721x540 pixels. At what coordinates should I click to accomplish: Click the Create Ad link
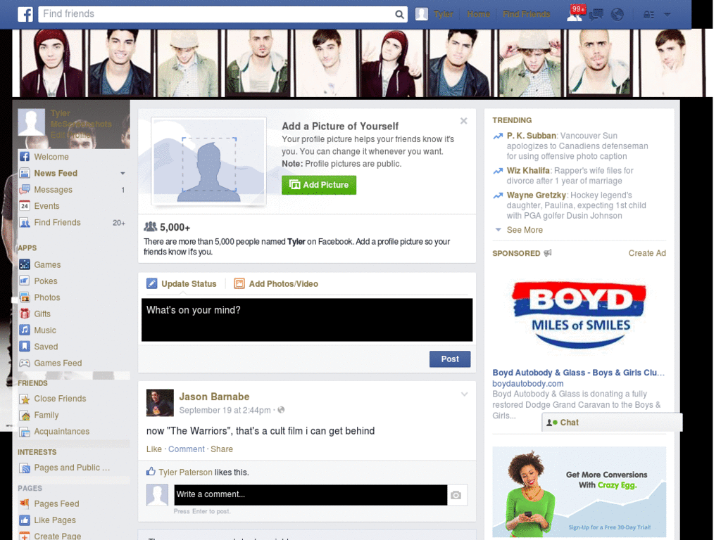click(647, 253)
